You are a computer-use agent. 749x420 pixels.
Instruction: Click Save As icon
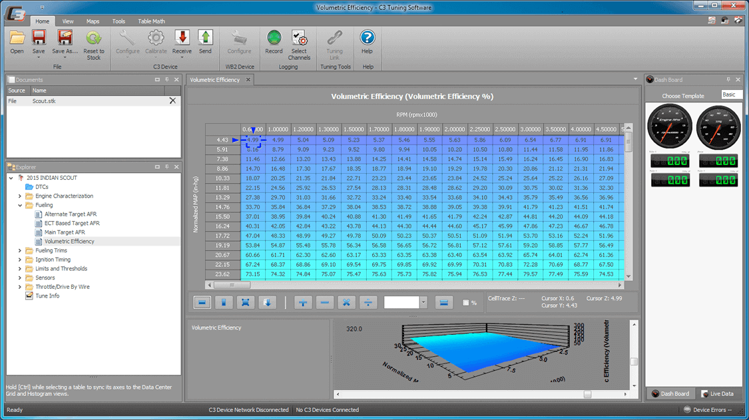pyautogui.click(x=65, y=38)
